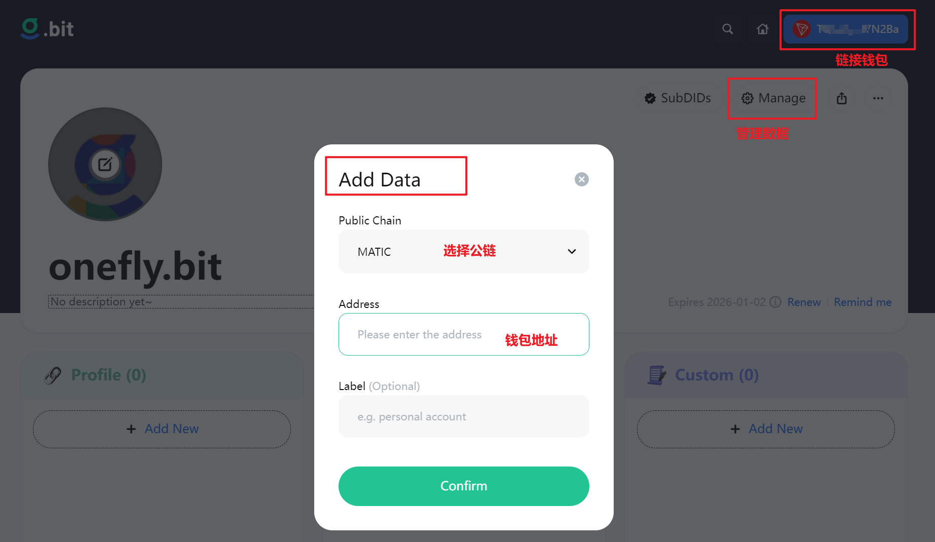The image size is (935, 542).
Task: Expand the Public Chain MATIC dropdown
Action: [x=464, y=252]
